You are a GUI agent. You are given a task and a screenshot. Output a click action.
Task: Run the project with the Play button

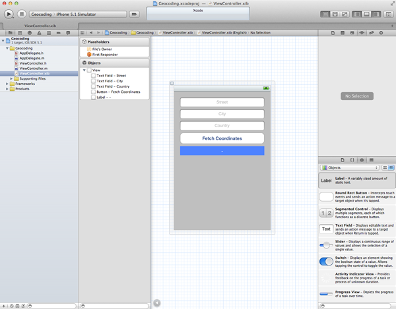[x=9, y=14]
